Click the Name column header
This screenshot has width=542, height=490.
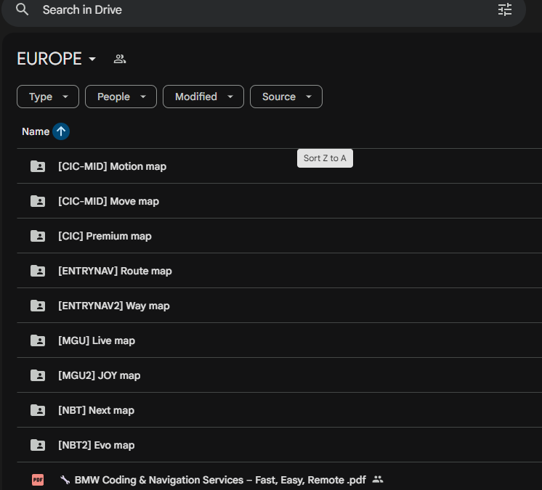(x=36, y=131)
